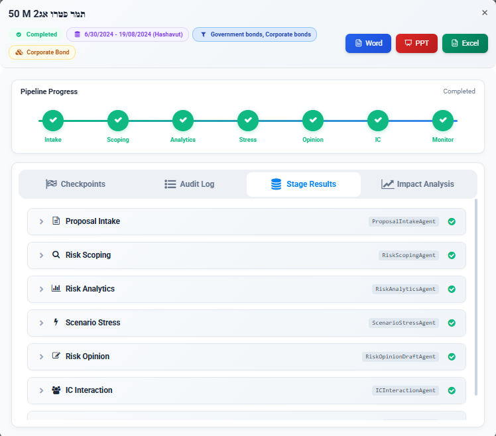The width and height of the screenshot is (496, 436).
Task: Click the ICInteractionAgent label
Action: 405,391
